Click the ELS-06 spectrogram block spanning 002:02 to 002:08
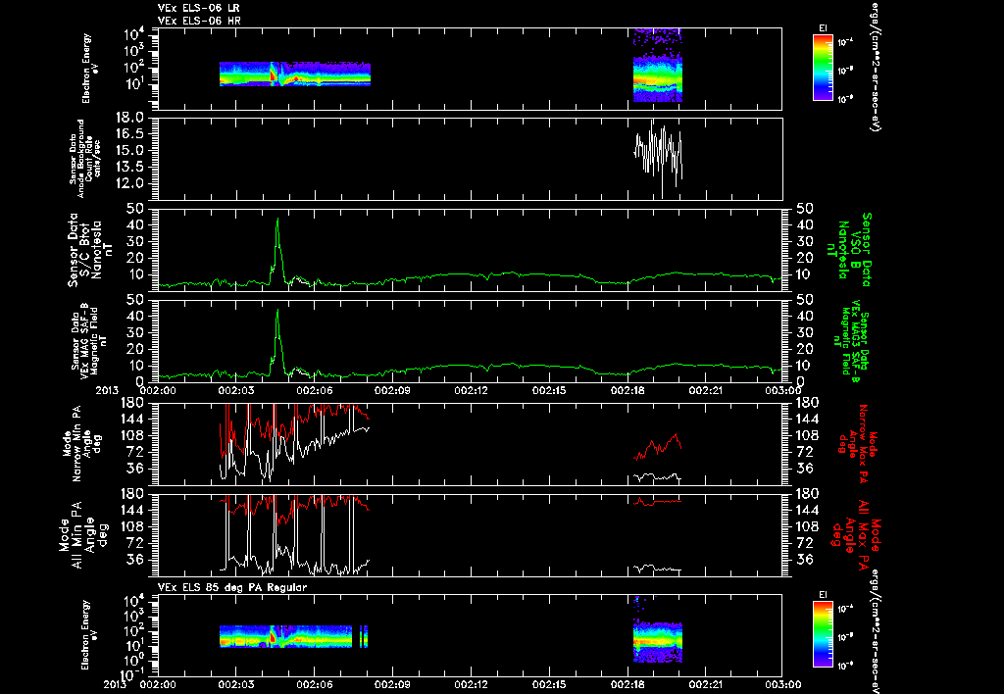Screen dimensions: 1004x694 (x=294, y=74)
